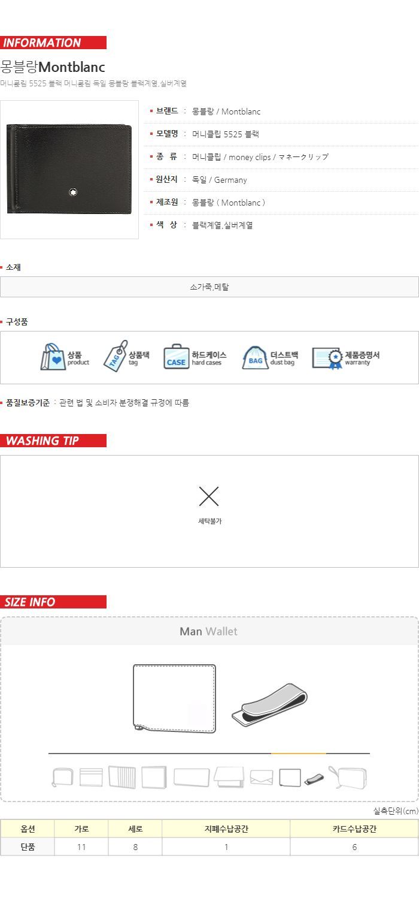Image resolution: width=419 pixels, height=907 pixels.
Task: Click the WASHING TIP section header
Action: (x=53, y=441)
